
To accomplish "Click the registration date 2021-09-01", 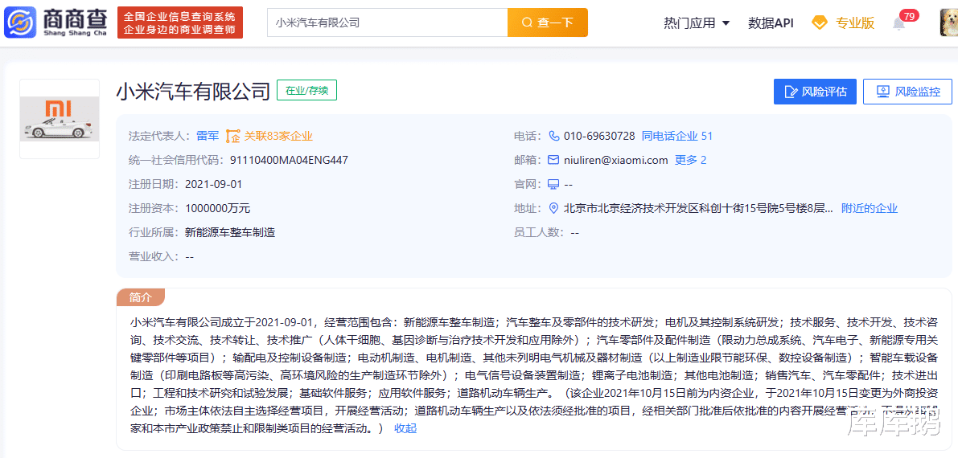I will click(x=214, y=184).
